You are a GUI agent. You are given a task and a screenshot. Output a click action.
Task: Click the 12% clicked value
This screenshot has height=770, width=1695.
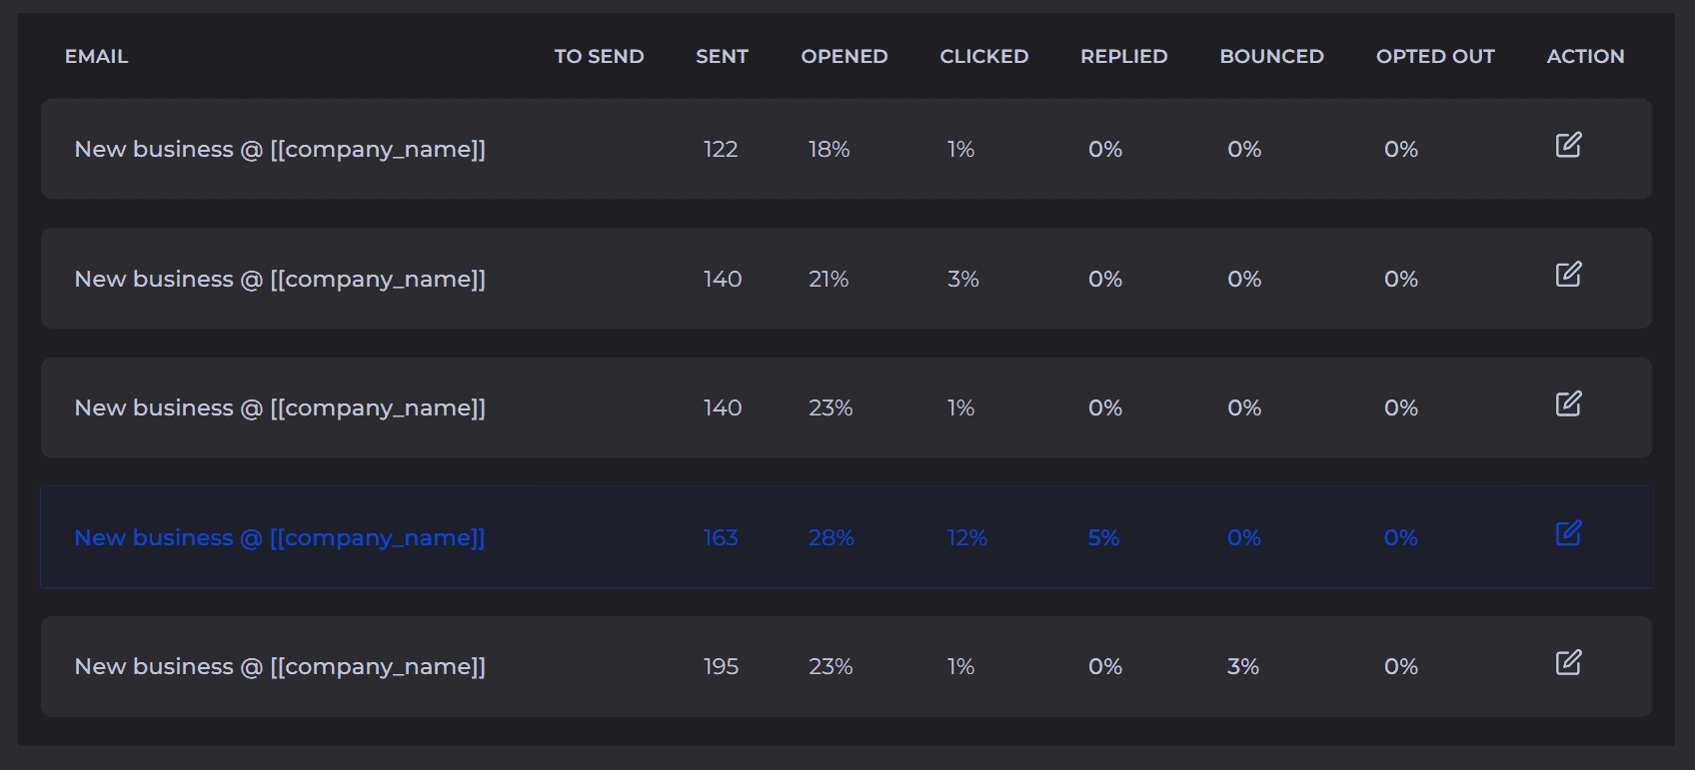coord(966,537)
